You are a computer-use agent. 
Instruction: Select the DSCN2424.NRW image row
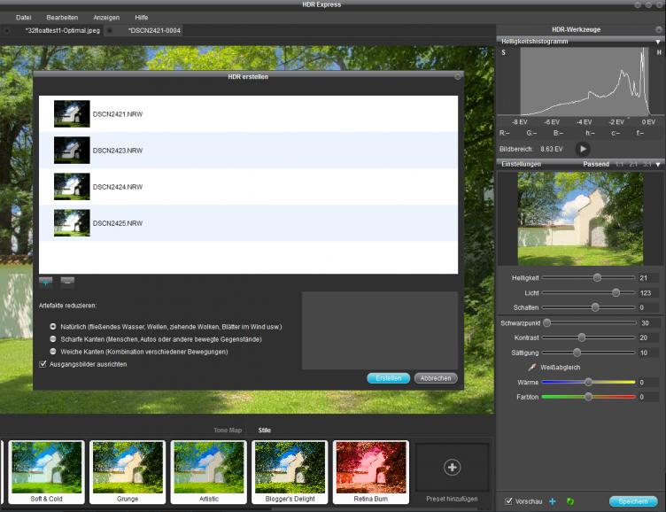249,187
